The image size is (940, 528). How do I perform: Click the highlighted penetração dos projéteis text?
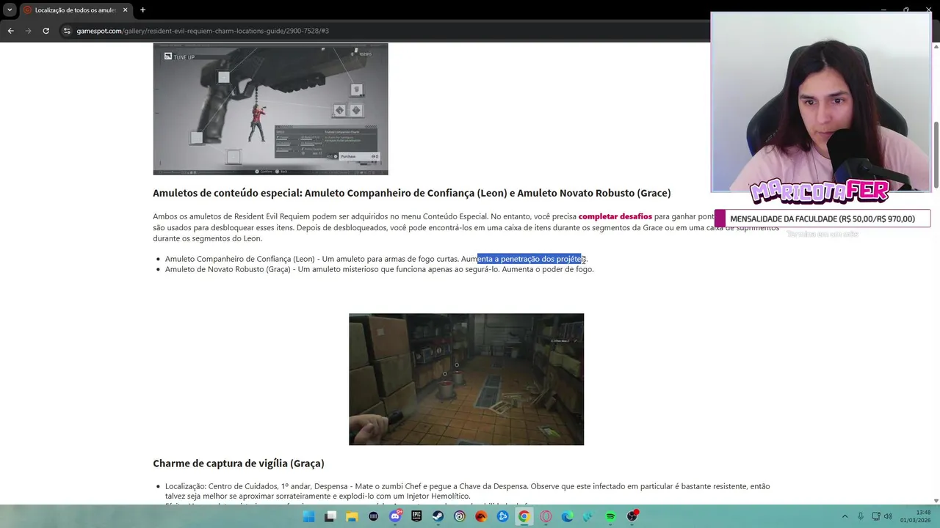click(x=531, y=259)
